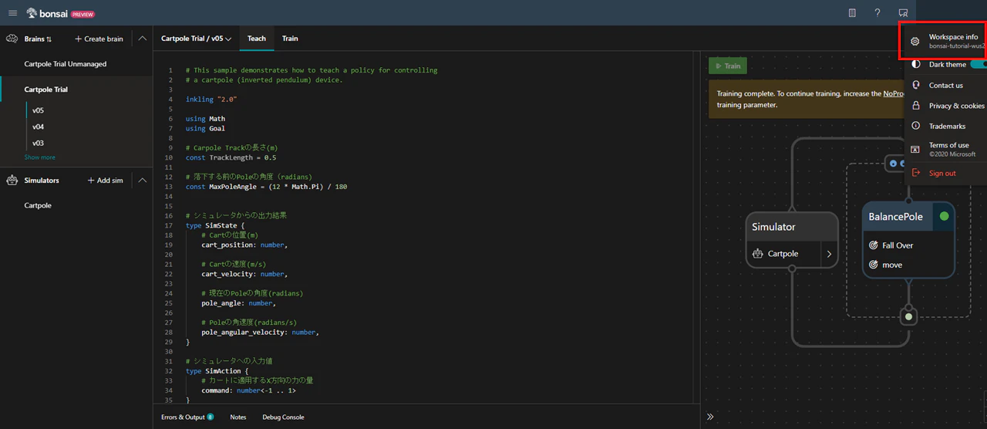Screen dimensions: 987x429
Task: Click 'type SimState {' code line
Action: point(215,225)
